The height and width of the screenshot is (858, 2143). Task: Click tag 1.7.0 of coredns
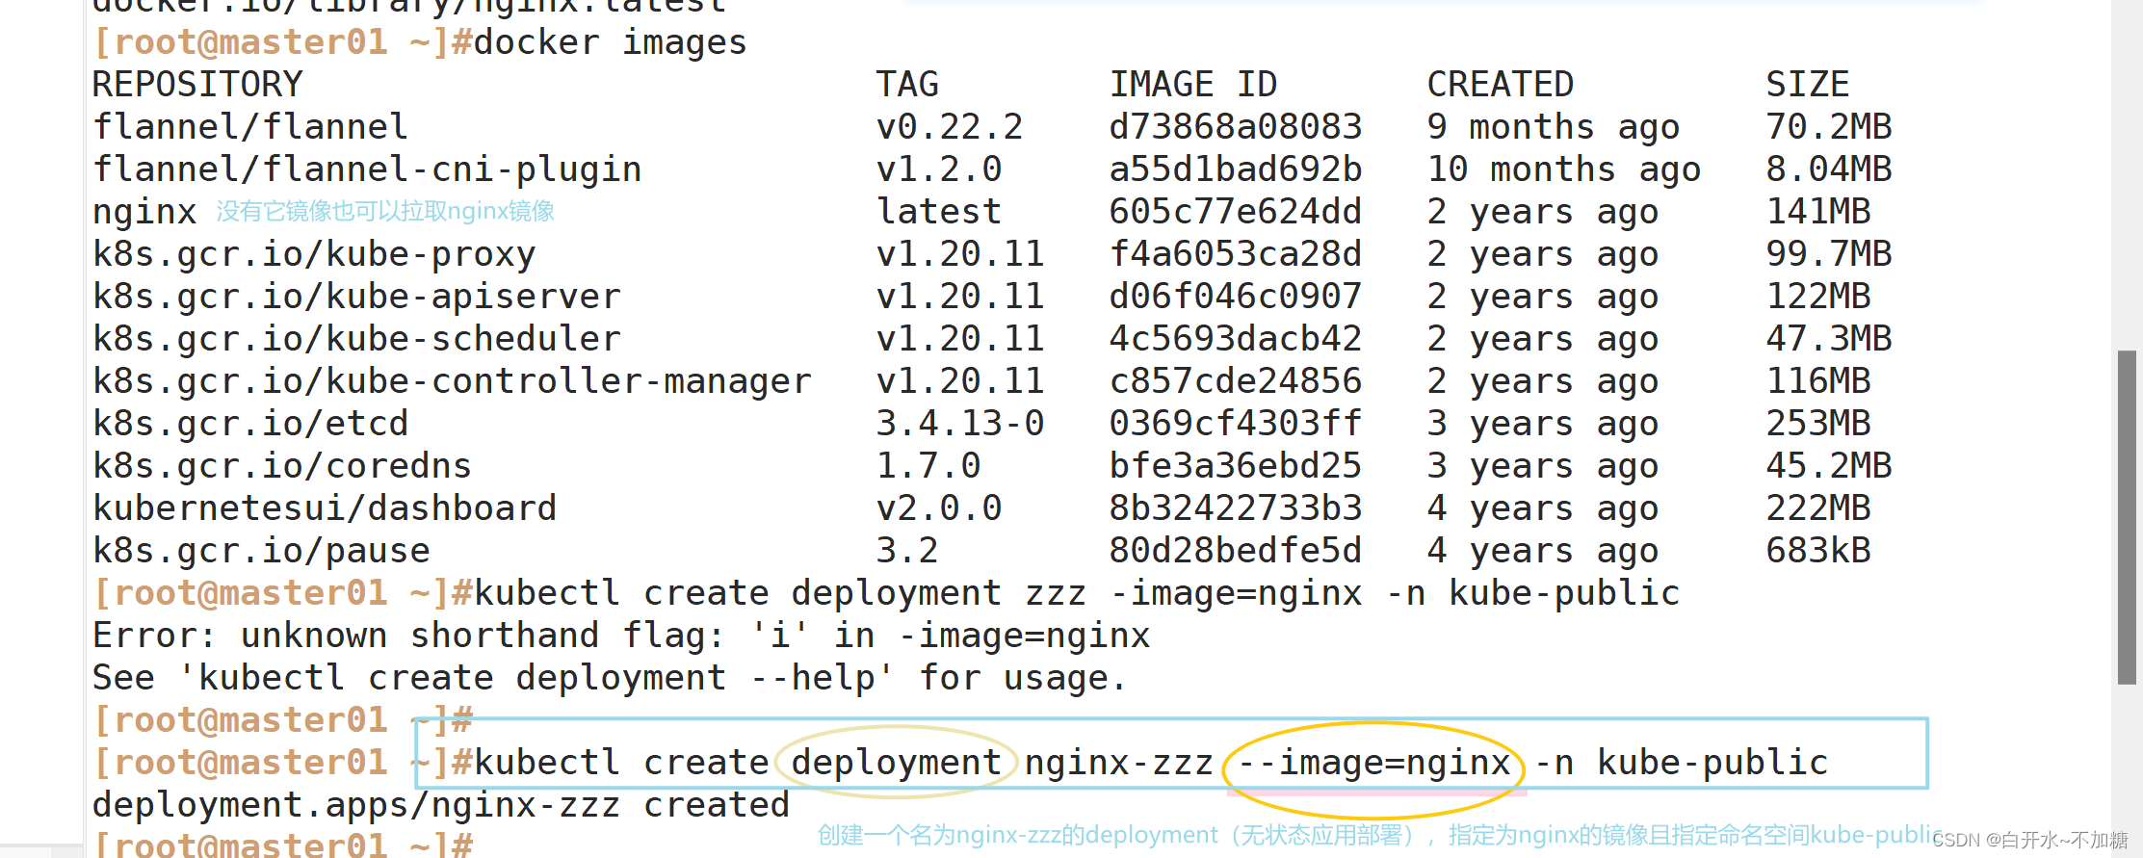pyautogui.click(x=928, y=466)
